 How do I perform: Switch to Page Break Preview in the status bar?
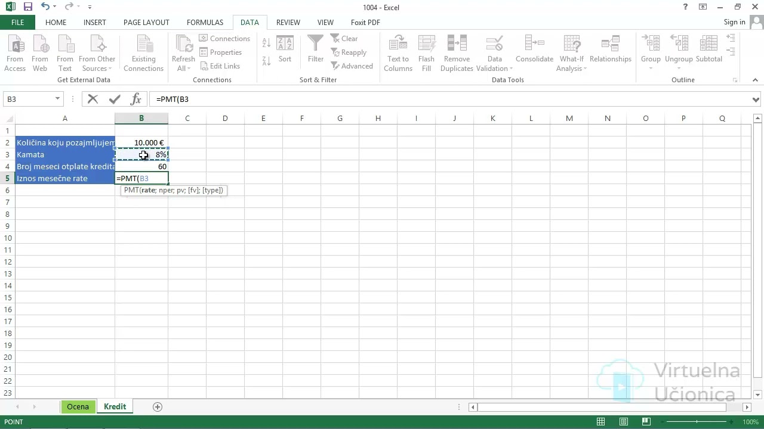click(x=646, y=422)
